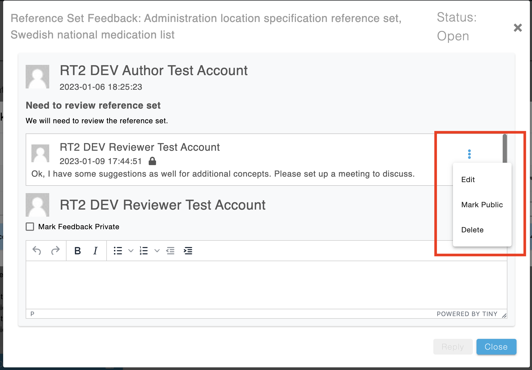Screen dimensions: 532x370
Task: Click the redo arrow in editor toolbar
Action: (55, 251)
